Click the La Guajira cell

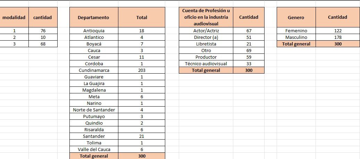[94, 83]
